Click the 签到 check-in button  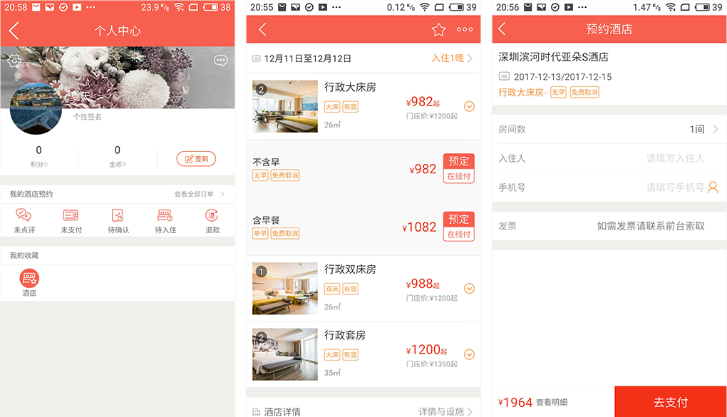tap(196, 159)
